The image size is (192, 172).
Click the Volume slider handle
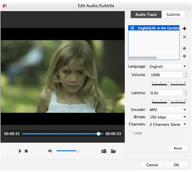coord(169,84)
